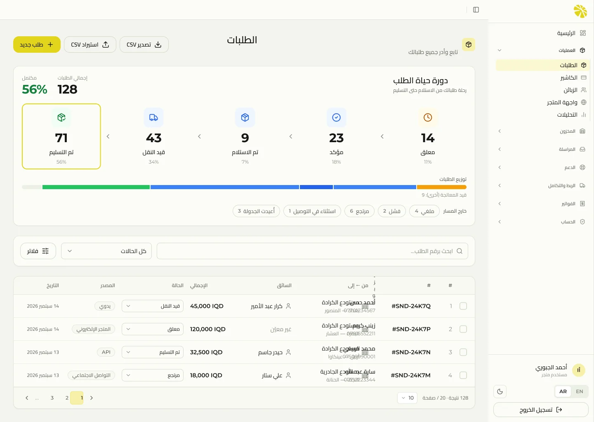Screen dimensions: 594x422
Task: Open الكاشير in the sidebar
Action: coord(542,77)
